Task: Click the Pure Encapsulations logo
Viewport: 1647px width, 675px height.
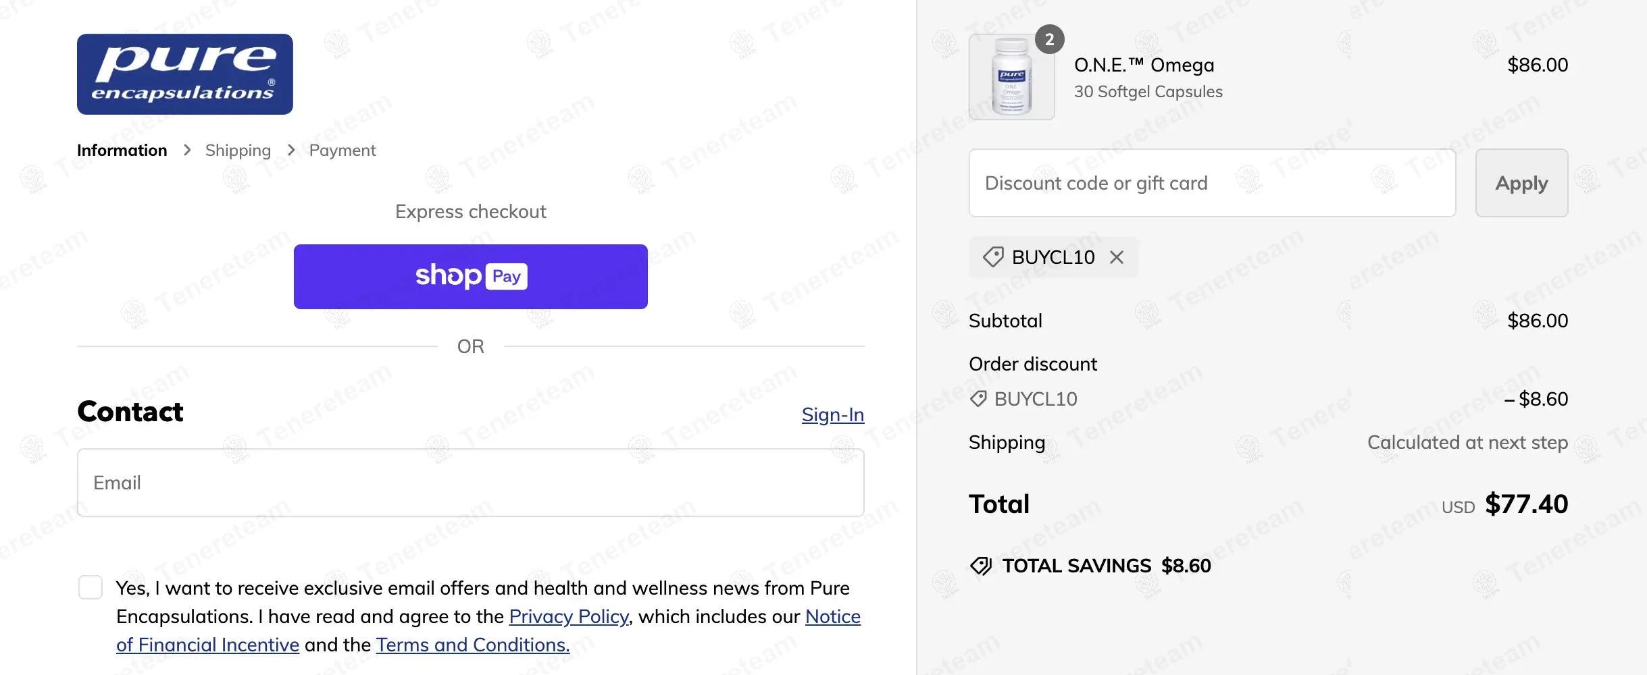Action: [x=184, y=74]
